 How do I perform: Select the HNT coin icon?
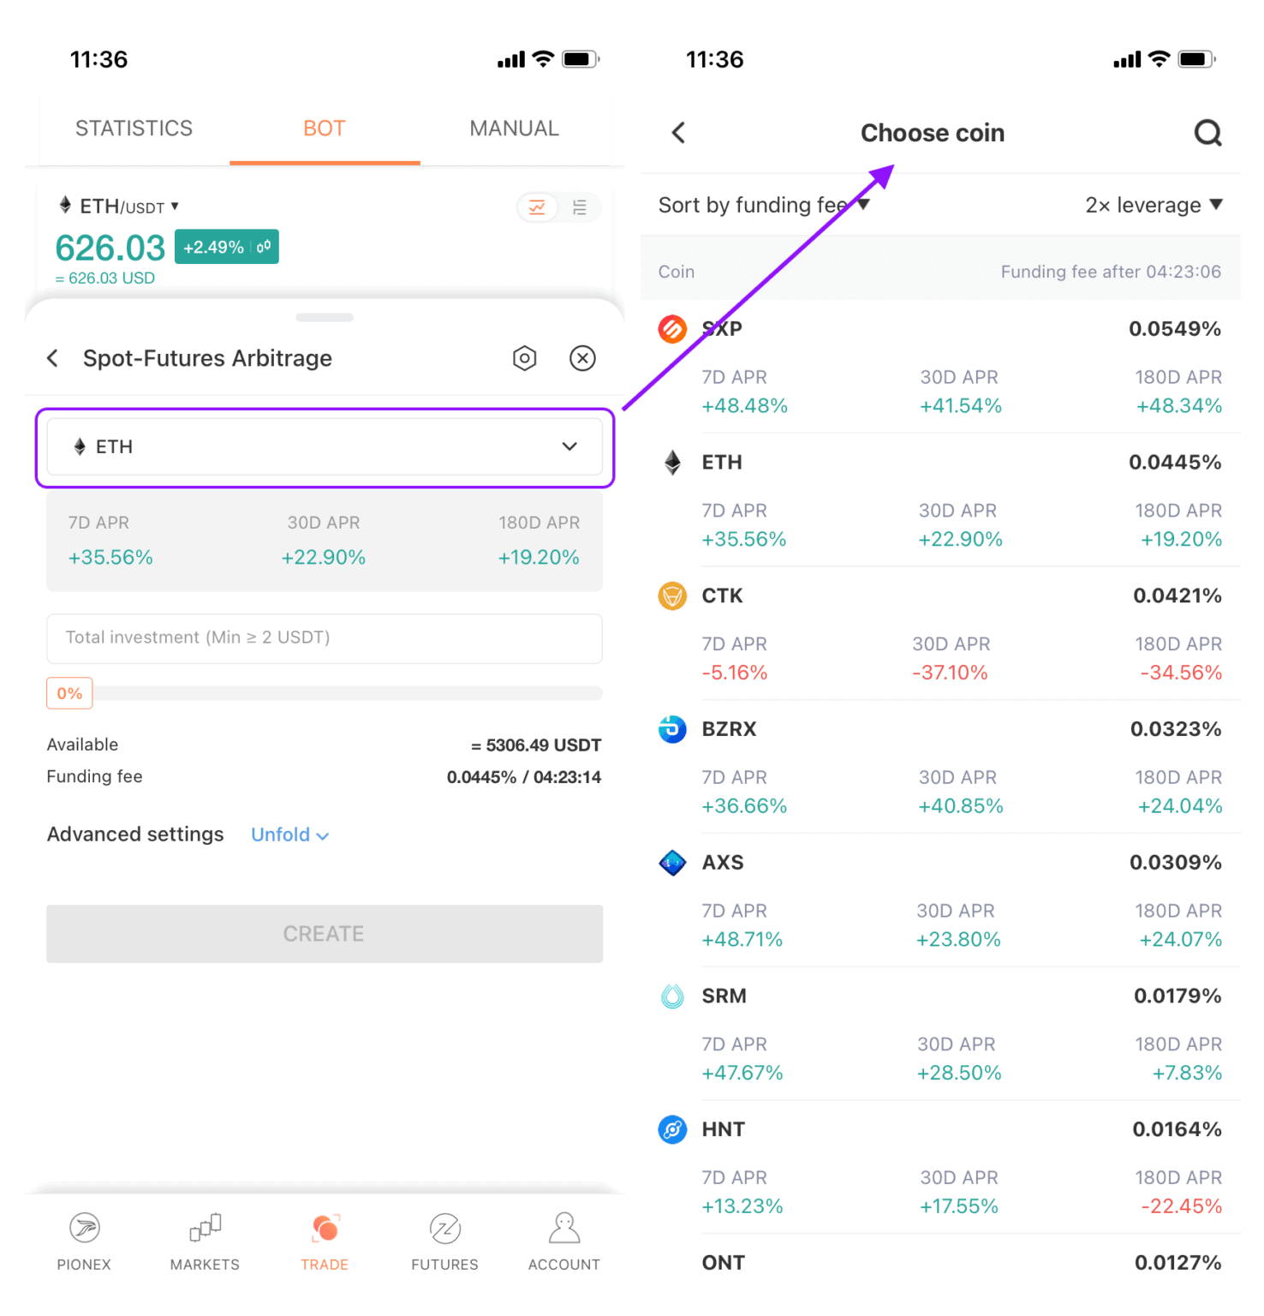[x=672, y=1129]
